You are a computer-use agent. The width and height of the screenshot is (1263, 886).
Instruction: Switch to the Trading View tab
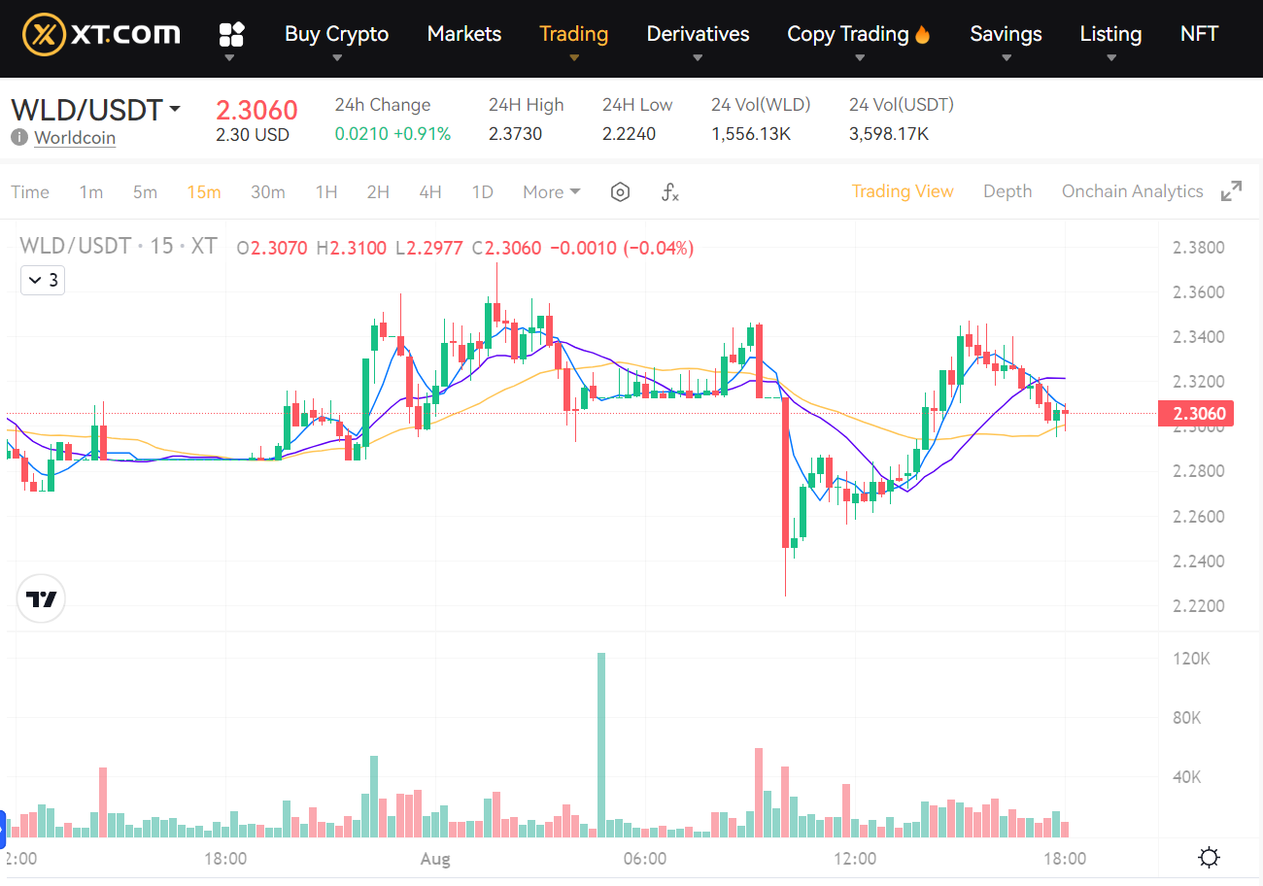pos(903,191)
